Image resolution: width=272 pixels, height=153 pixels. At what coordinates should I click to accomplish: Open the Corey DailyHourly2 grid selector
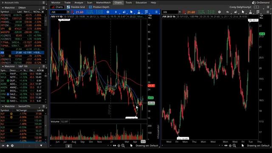tap(240, 7)
